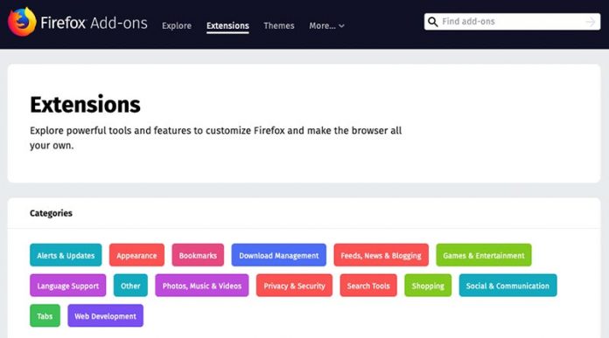Viewport: 609px width, 338px height.
Task: Open the Shopping category
Action: point(428,286)
